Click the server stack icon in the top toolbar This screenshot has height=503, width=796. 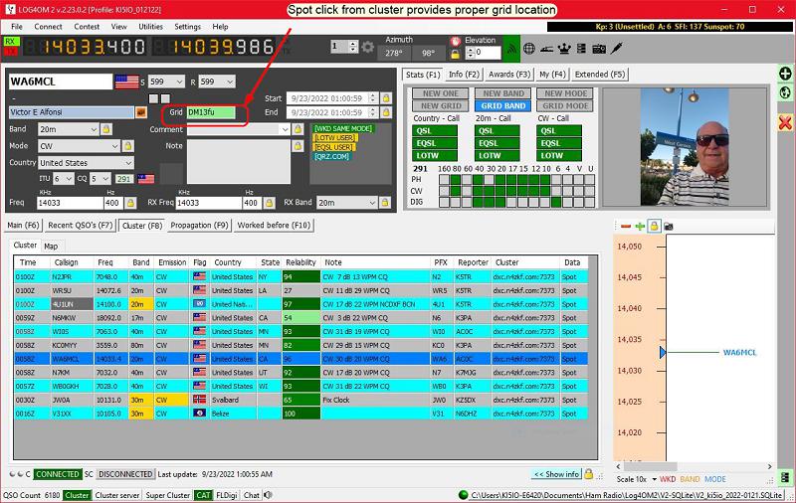pos(581,49)
